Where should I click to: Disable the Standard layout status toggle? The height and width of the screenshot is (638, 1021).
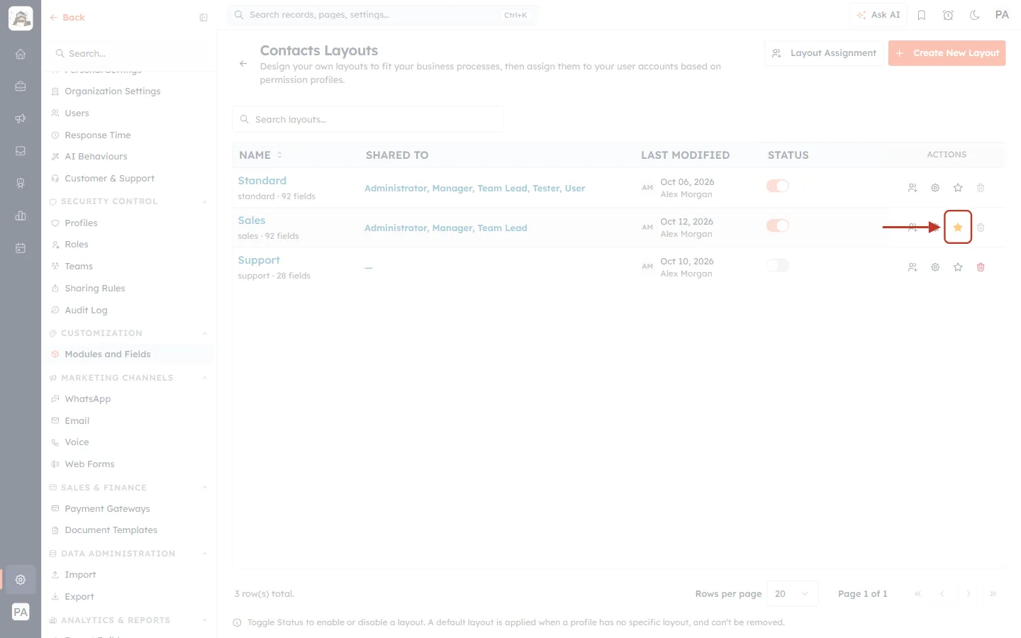coord(778,186)
